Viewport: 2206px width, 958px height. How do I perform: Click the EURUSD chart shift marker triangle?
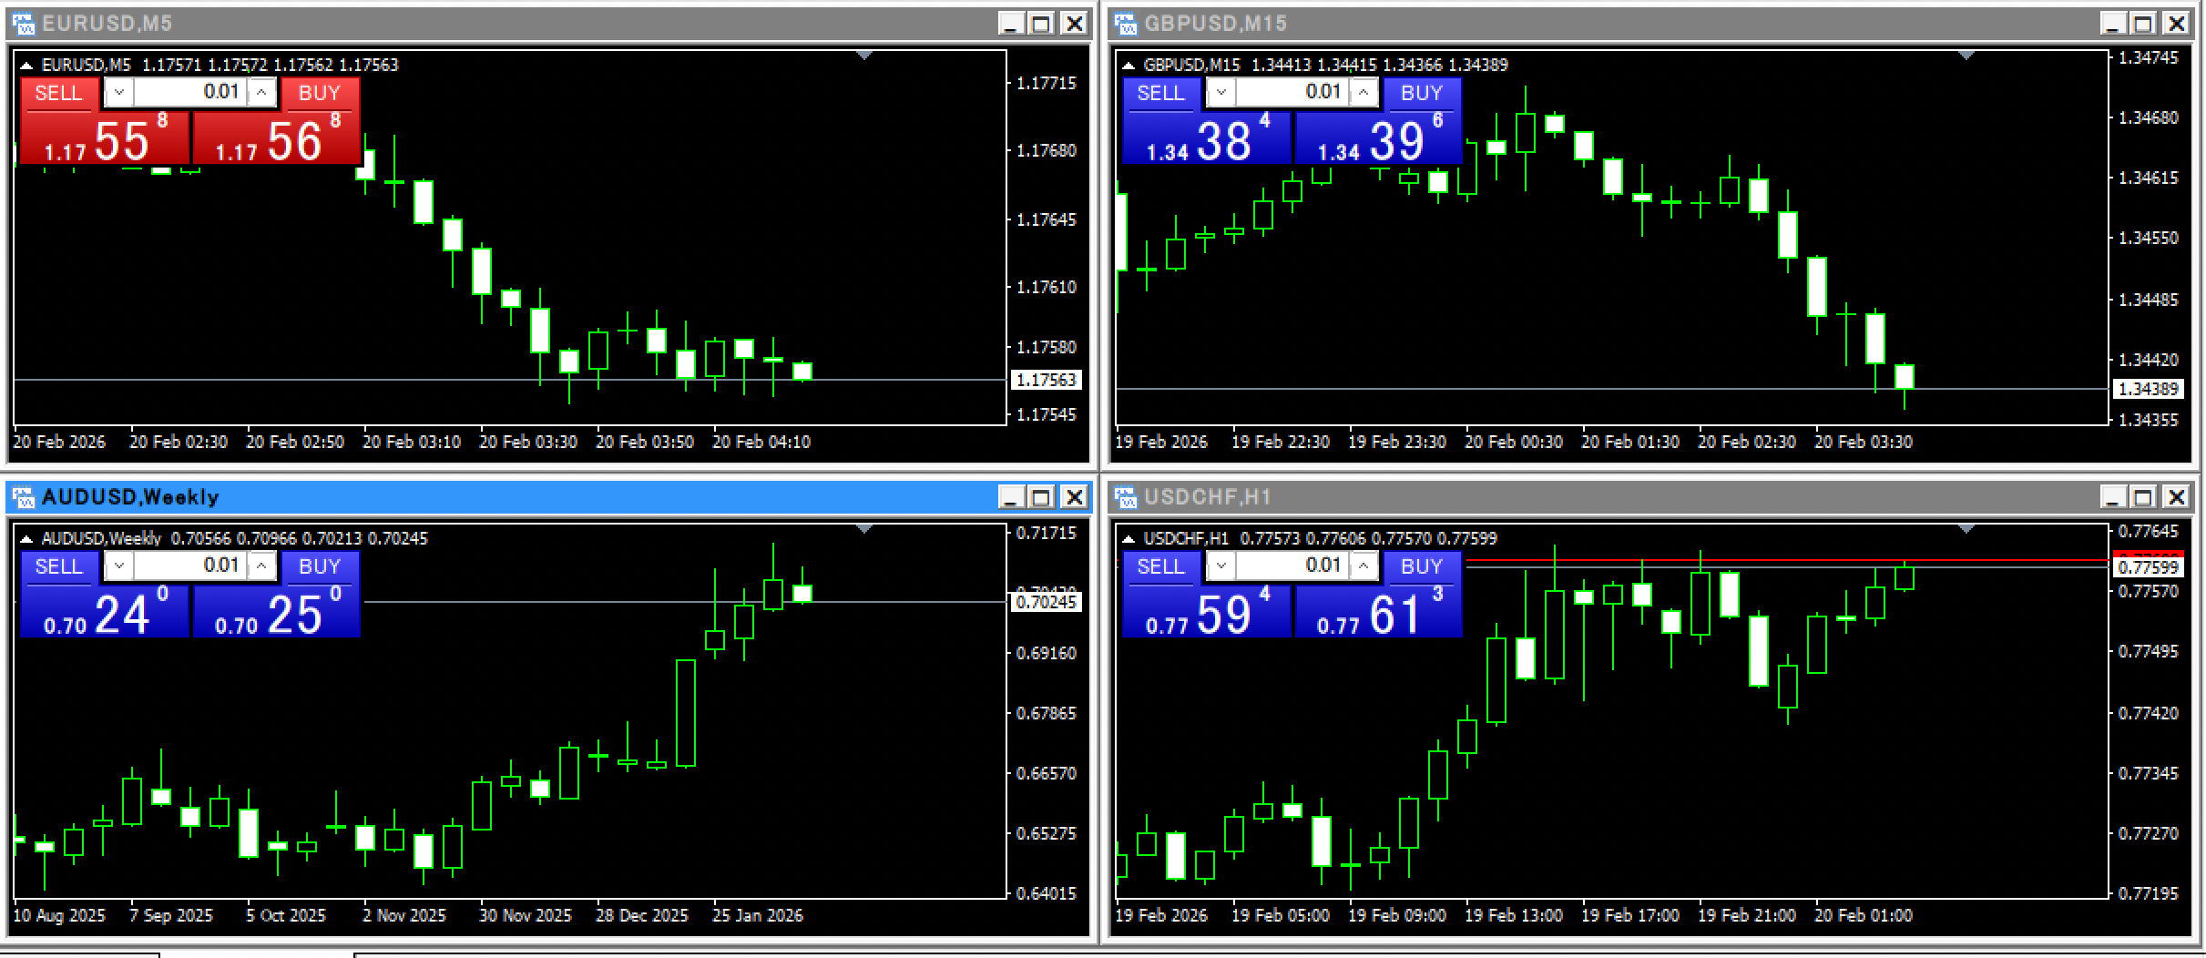(864, 56)
